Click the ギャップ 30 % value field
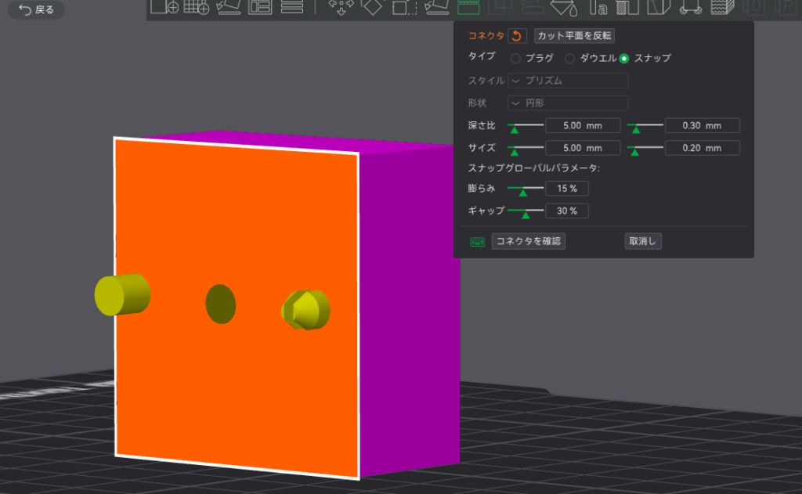The width and height of the screenshot is (802, 494). coord(567,211)
